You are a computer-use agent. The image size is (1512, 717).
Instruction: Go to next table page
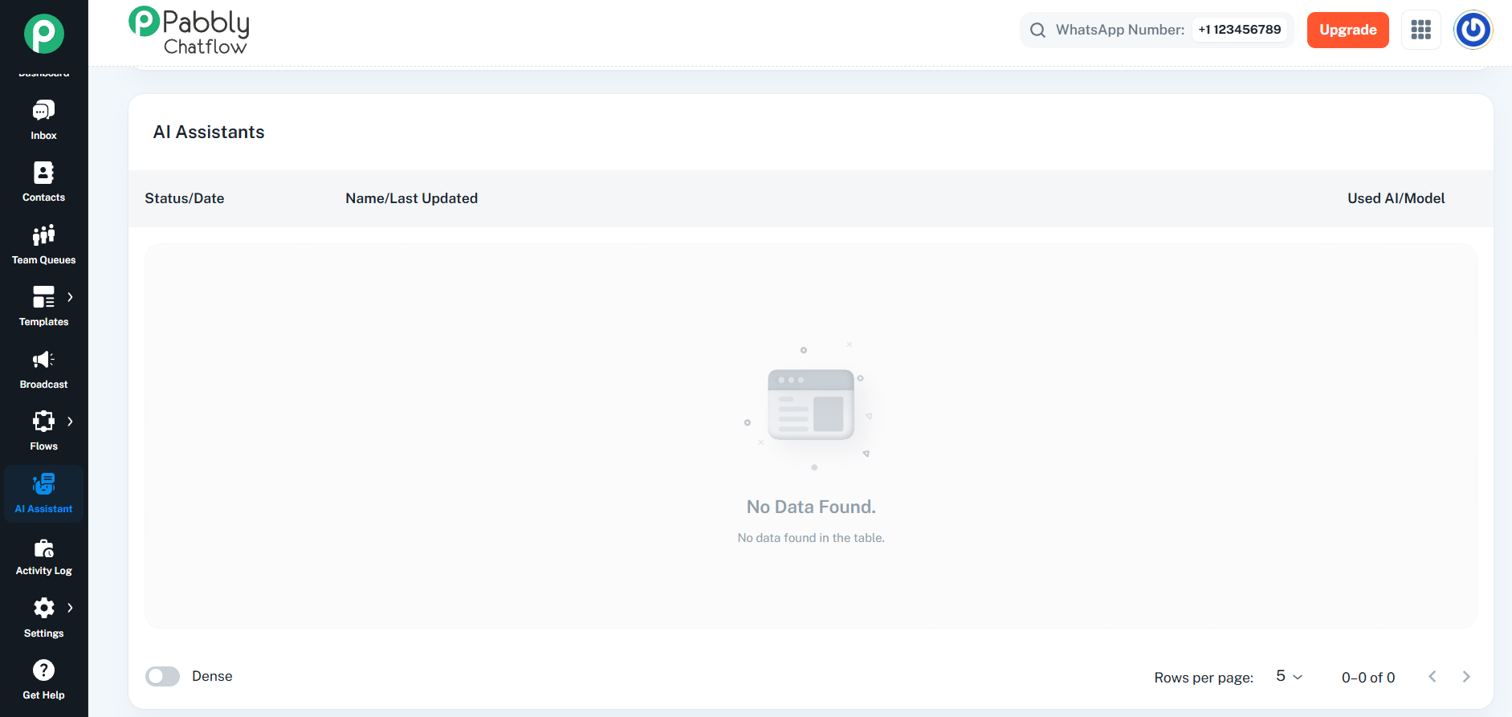click(1466, 677)
